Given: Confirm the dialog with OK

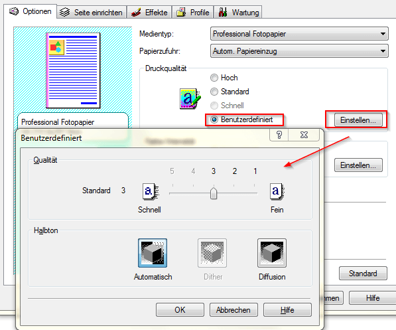Looking at the screenshot, I should [180, 310].
